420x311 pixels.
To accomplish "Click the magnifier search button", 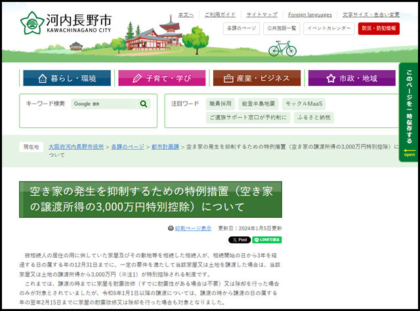I will point(144,104).
